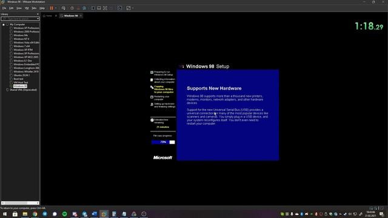Viewport: 388px width, 218px height.
Task: Switch to the Home tab
Action: click(48, 16)
